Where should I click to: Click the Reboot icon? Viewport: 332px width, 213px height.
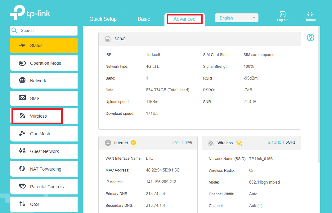coord(310,14)
